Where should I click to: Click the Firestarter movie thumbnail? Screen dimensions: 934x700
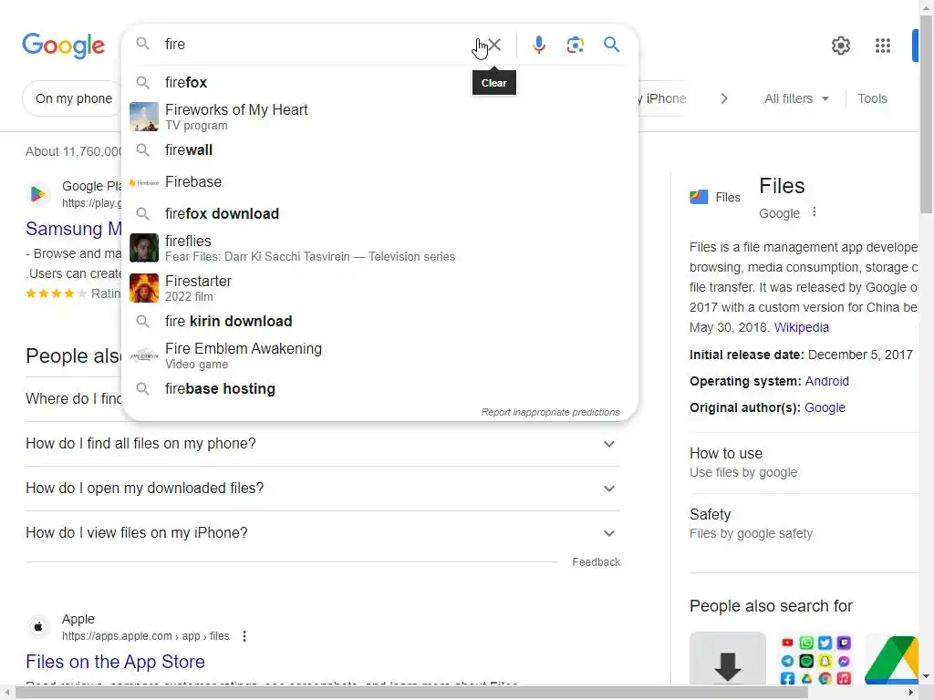144,288
